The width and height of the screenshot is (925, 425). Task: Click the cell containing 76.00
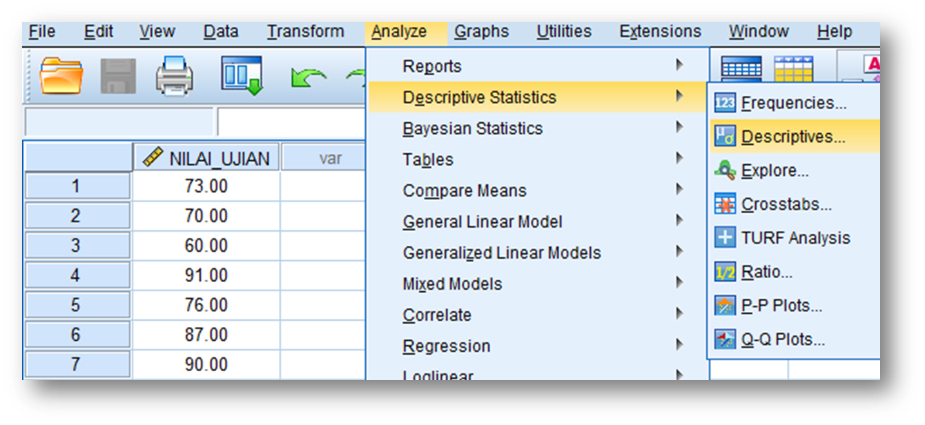point(206,305)
